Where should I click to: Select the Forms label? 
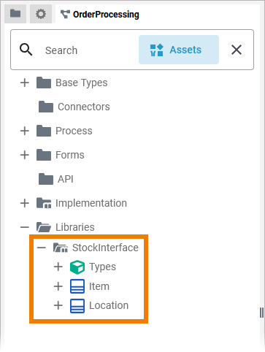pos(70,155)
